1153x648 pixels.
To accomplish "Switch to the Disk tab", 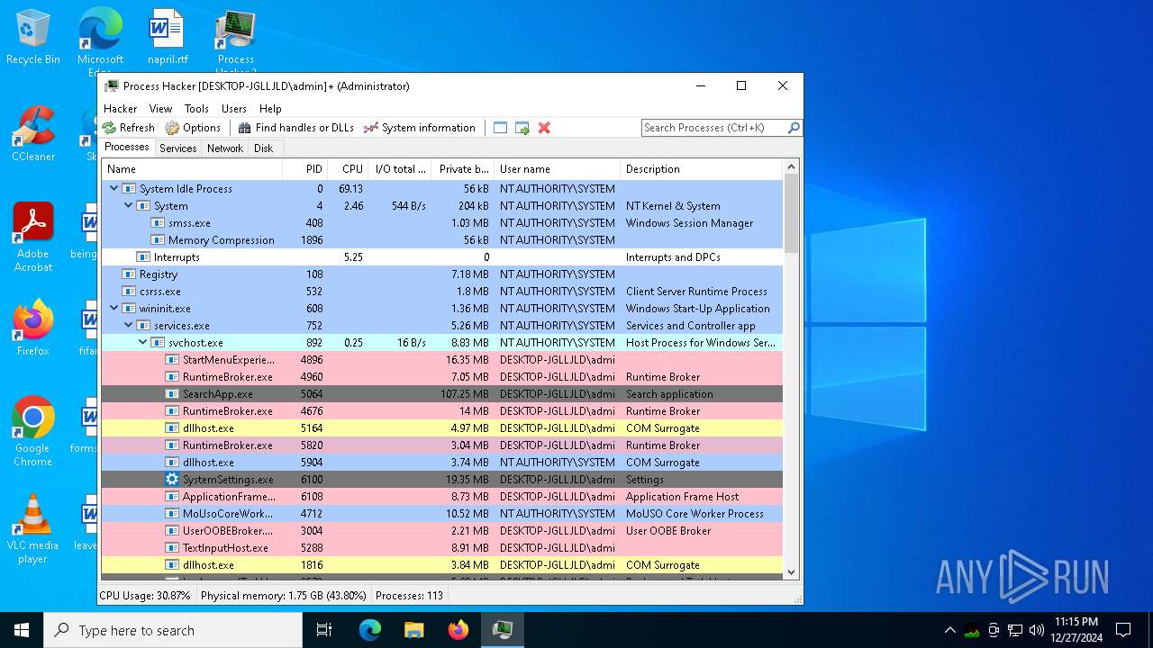I will click(263, 148).
